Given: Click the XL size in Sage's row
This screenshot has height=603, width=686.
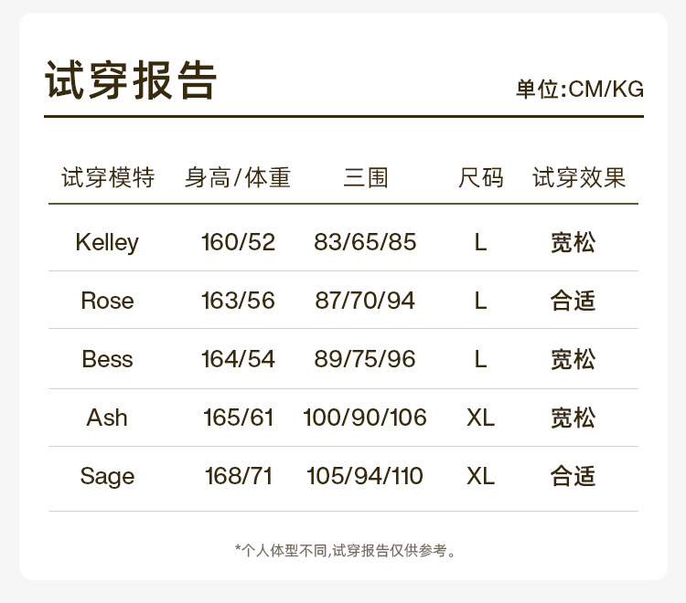Looking at the screenshot, I should pos(480,476).
